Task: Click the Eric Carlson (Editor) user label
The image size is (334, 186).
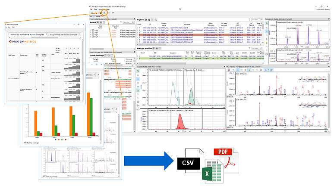Action: 323,9
